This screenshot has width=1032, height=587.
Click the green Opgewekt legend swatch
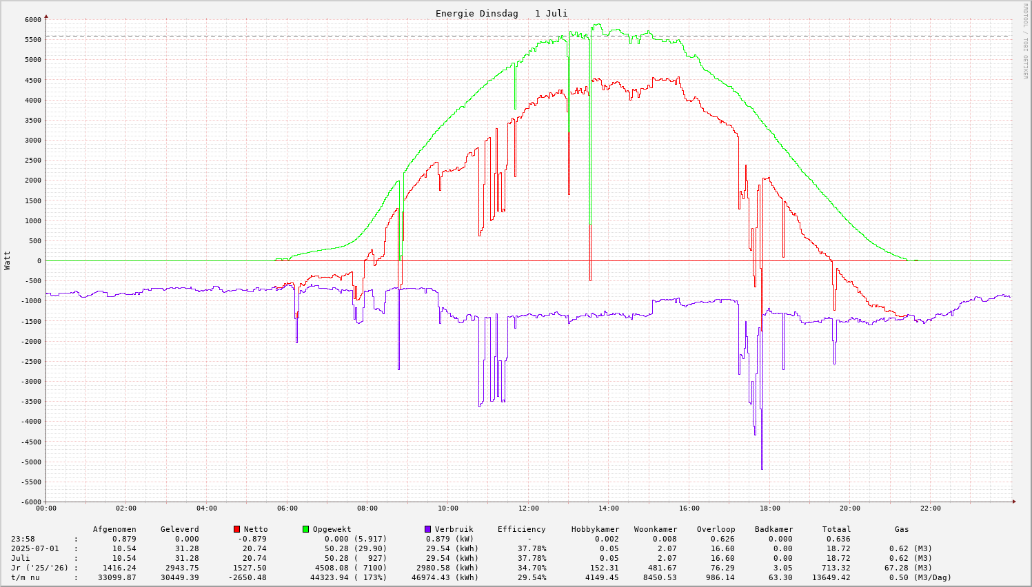pos(306,529)
